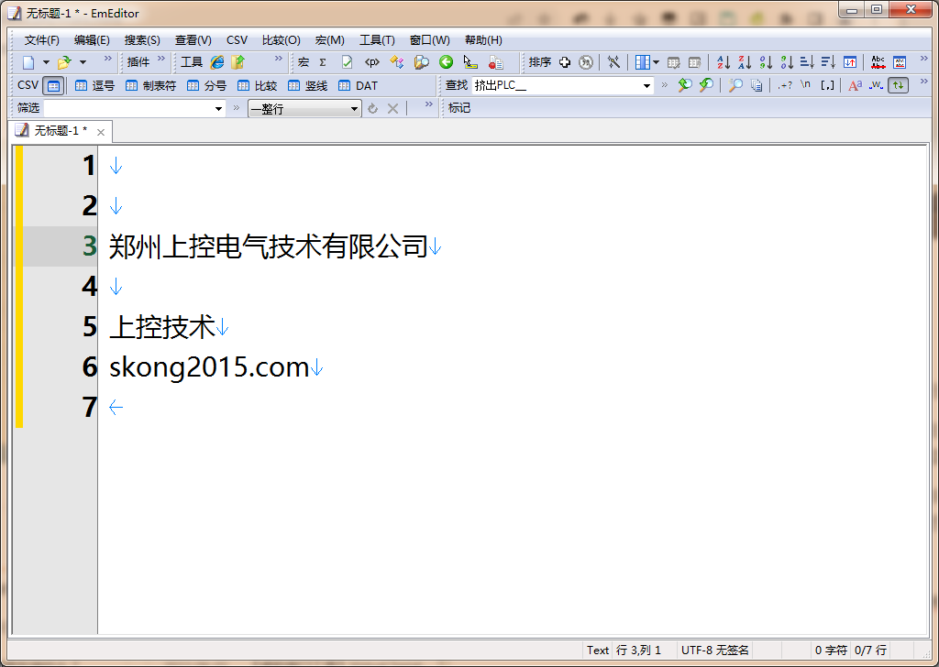Toggle match case Aa option
The height and width of the screenshot is (667, 939).
click(x=856, y=85)
